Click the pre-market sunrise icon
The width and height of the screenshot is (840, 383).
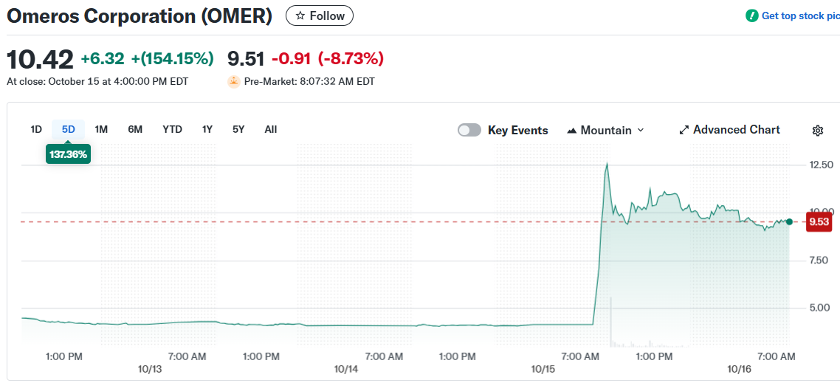tap(234, 81)
